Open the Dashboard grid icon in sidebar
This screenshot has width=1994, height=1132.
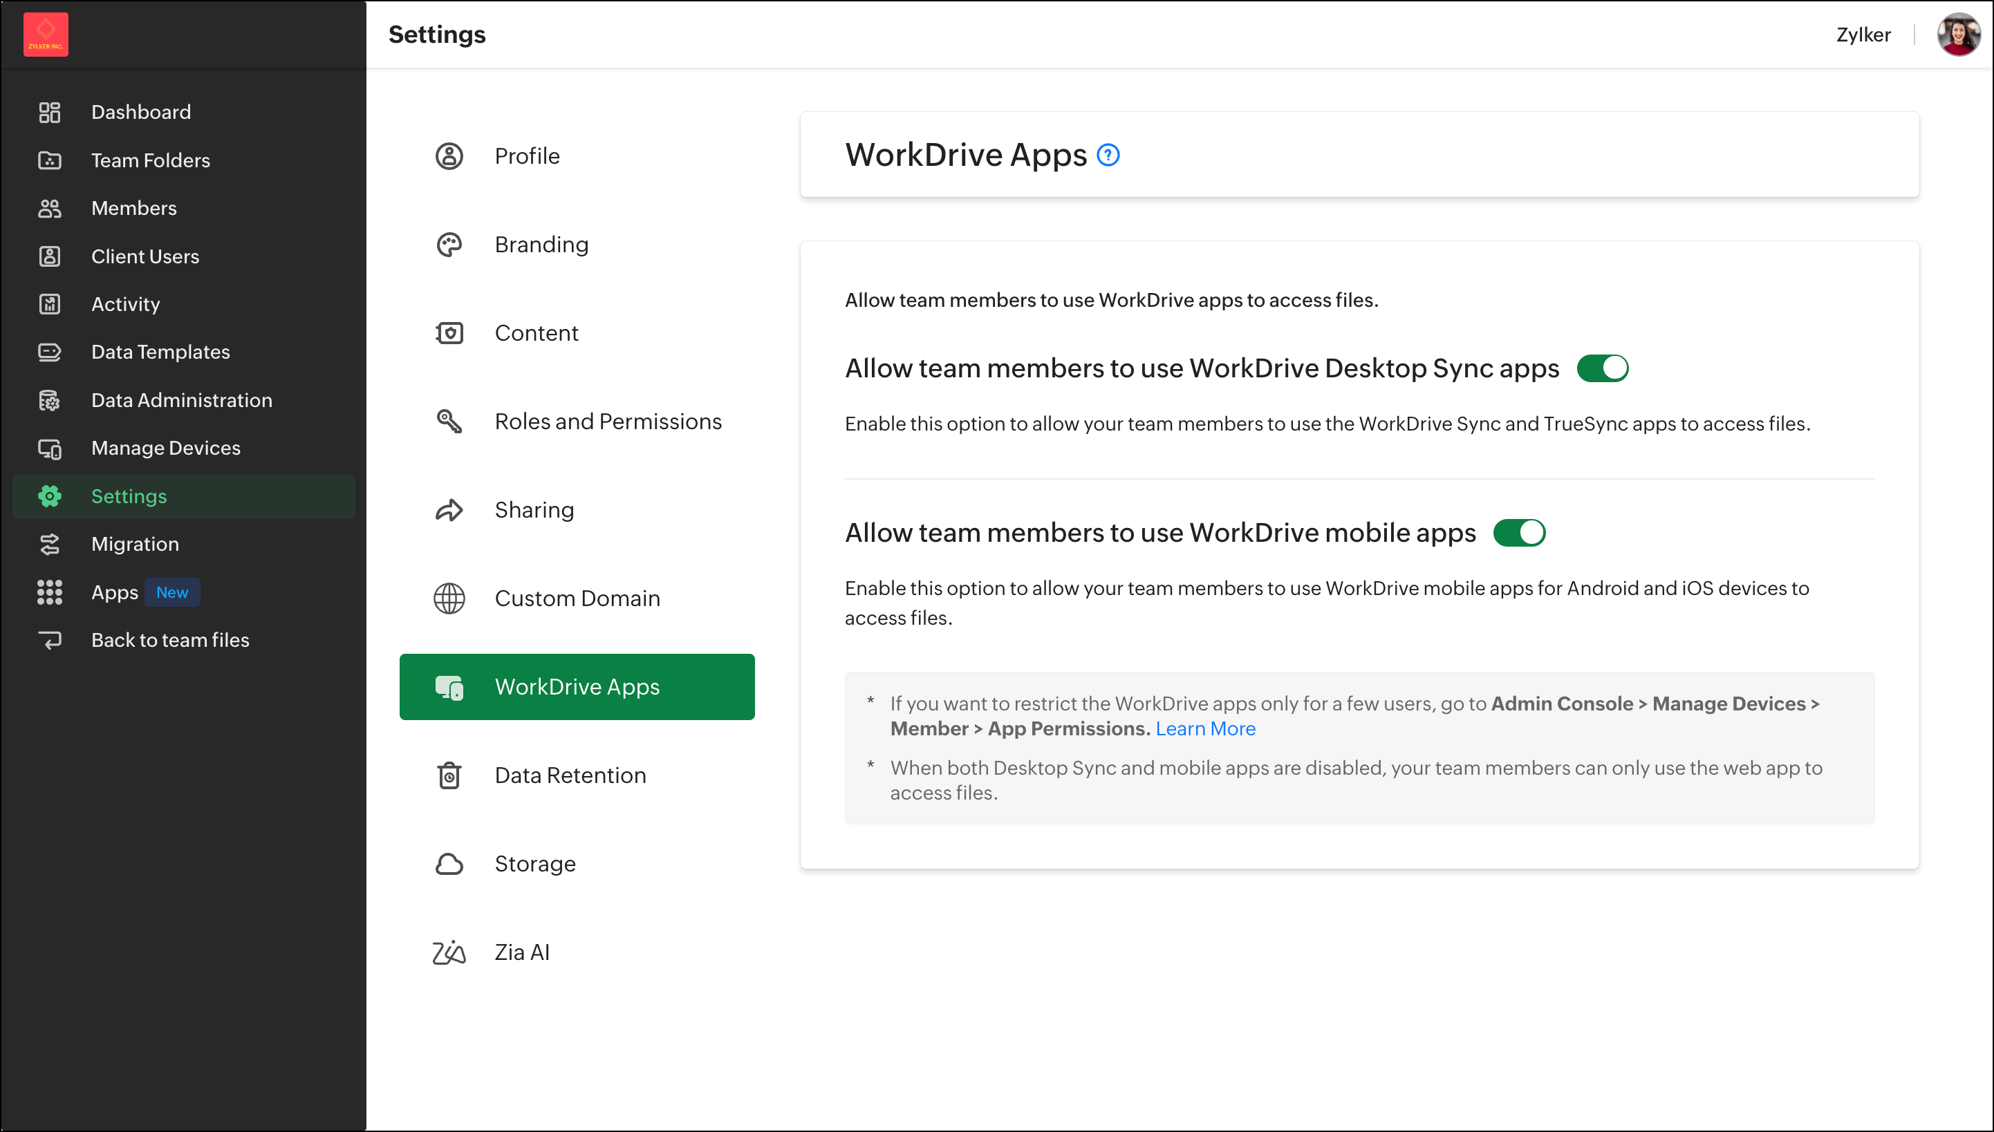[50, 112]
